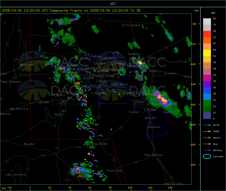Screen dimensions: 226x191
Task: Click the strong yellow-pink storm cell near Guadales
Action: (140, 63)
